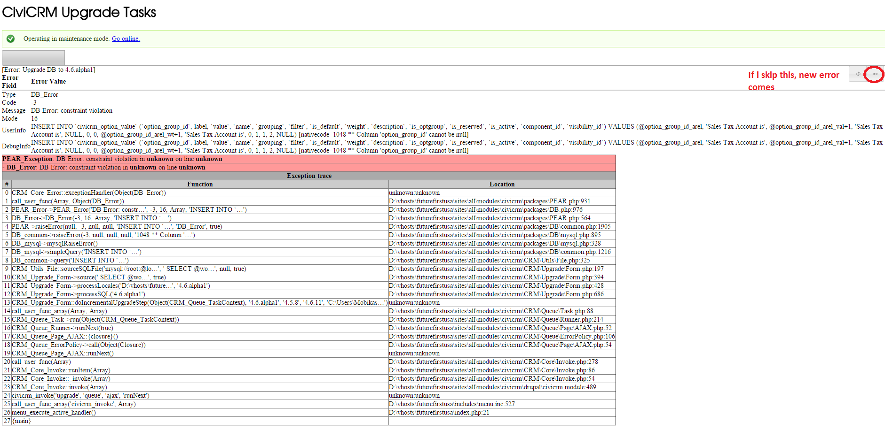Click the 'DebugInfo' field label

16,146
